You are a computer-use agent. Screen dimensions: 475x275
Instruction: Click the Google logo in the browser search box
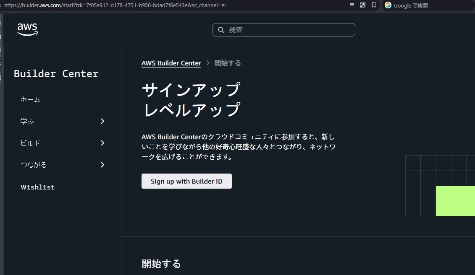click(388, 5)
